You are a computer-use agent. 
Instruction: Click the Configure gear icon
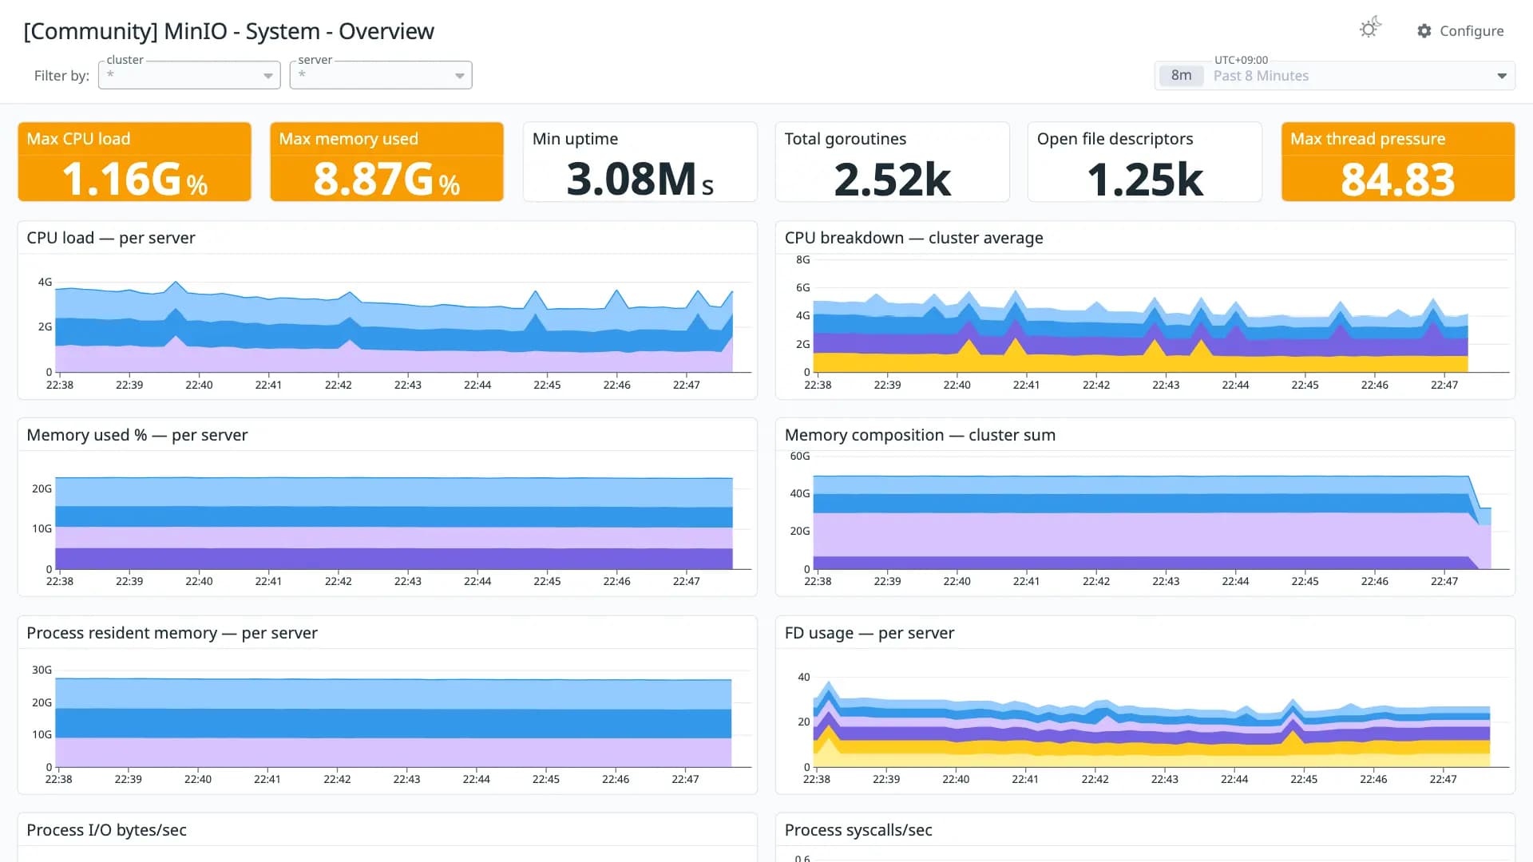point(1424,30)
